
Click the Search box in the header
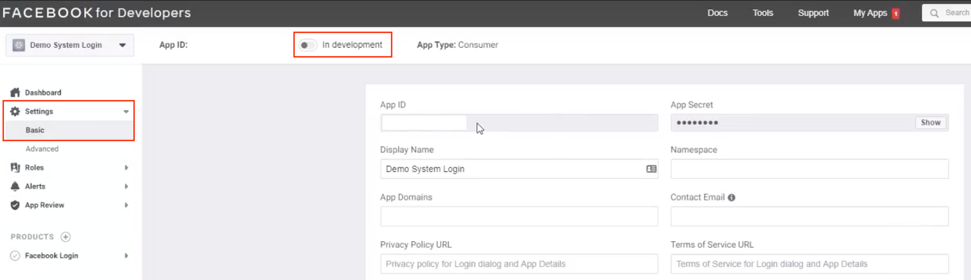coord(946,13)
